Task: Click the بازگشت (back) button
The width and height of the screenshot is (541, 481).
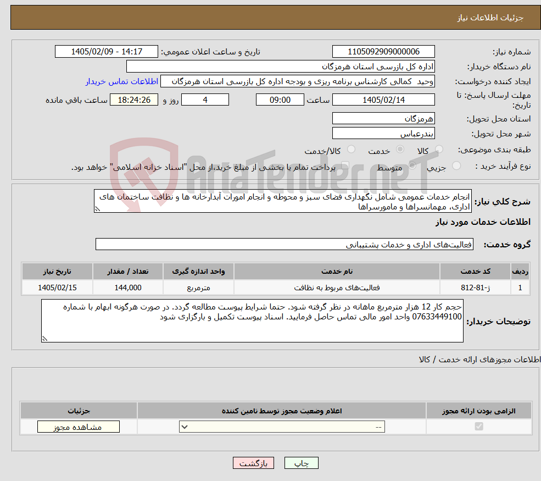Action: (253, 463)
